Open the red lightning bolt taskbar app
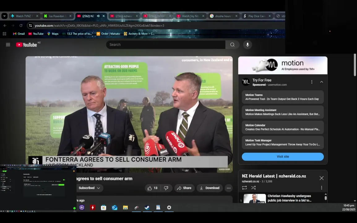 (x=93, y=208)
